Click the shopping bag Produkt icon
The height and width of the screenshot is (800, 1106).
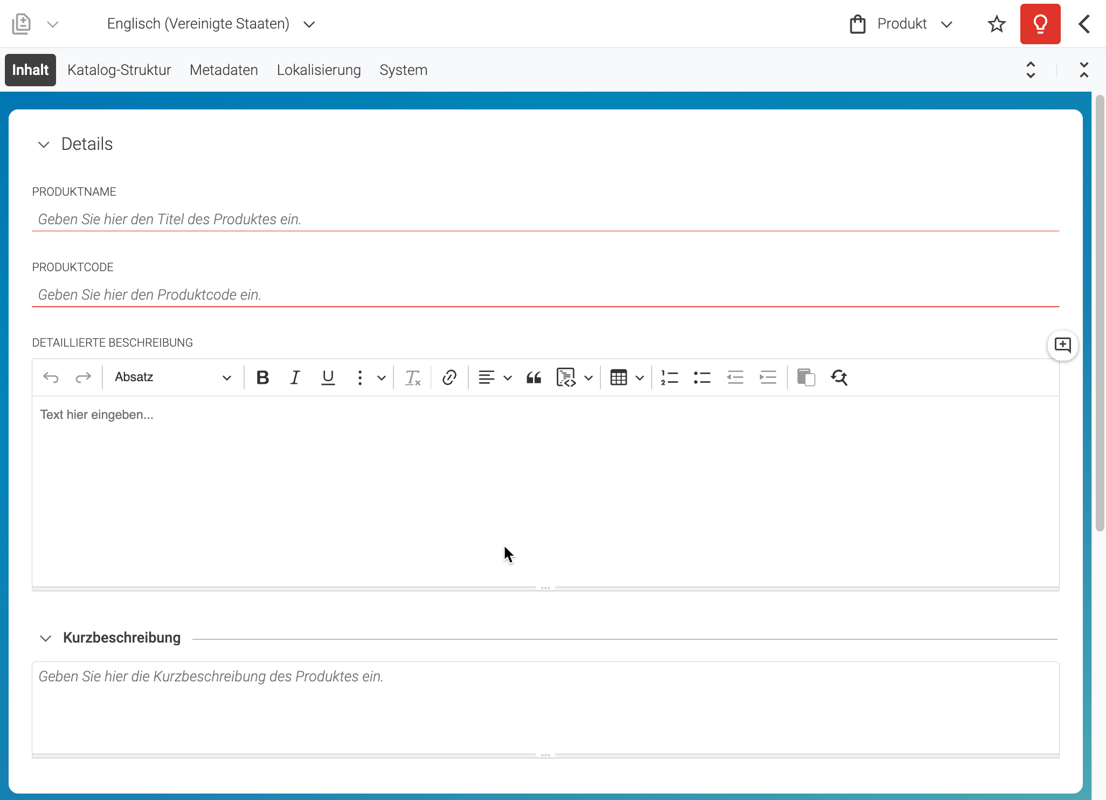pyautogui.click(x=858, y=24)
